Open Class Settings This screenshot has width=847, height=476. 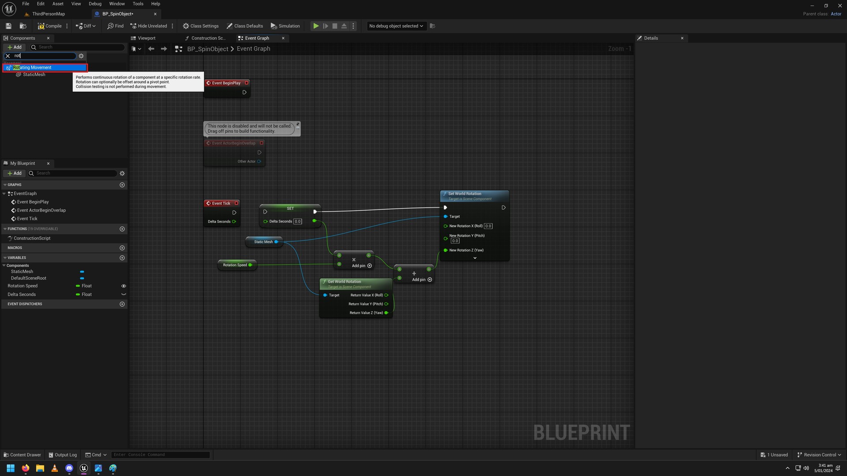pyautogui.click(x=201, y=26)
